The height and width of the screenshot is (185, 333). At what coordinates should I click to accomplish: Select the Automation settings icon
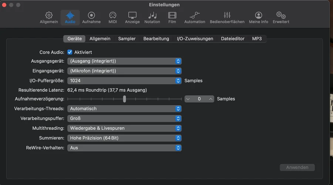click(195, 17)
